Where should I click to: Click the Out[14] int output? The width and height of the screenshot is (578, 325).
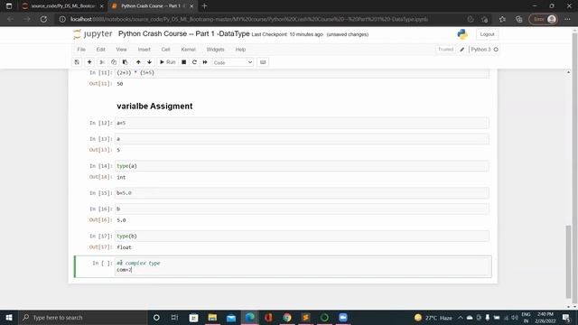click(121, 177)
